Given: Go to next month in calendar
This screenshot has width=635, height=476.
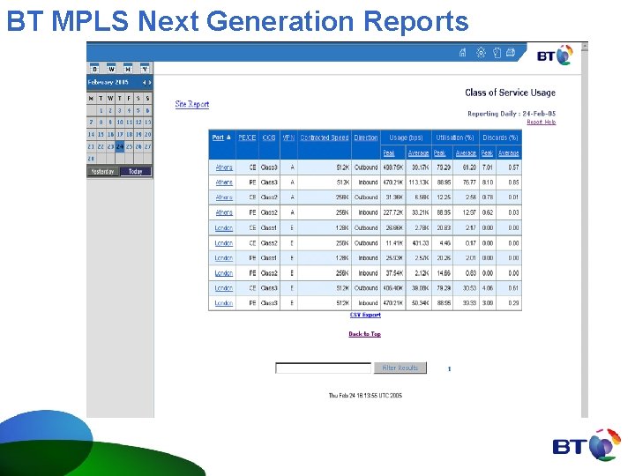Looking at the screenshot, I should point(149,83).
